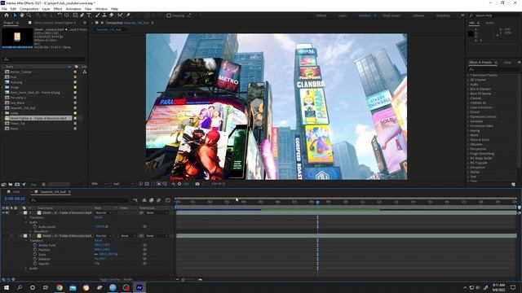This screenshot has height=293, width=522.
Task: Toggle Position stopwatch on layer 2
Action: pyautogui.click(x=35, y=250)
